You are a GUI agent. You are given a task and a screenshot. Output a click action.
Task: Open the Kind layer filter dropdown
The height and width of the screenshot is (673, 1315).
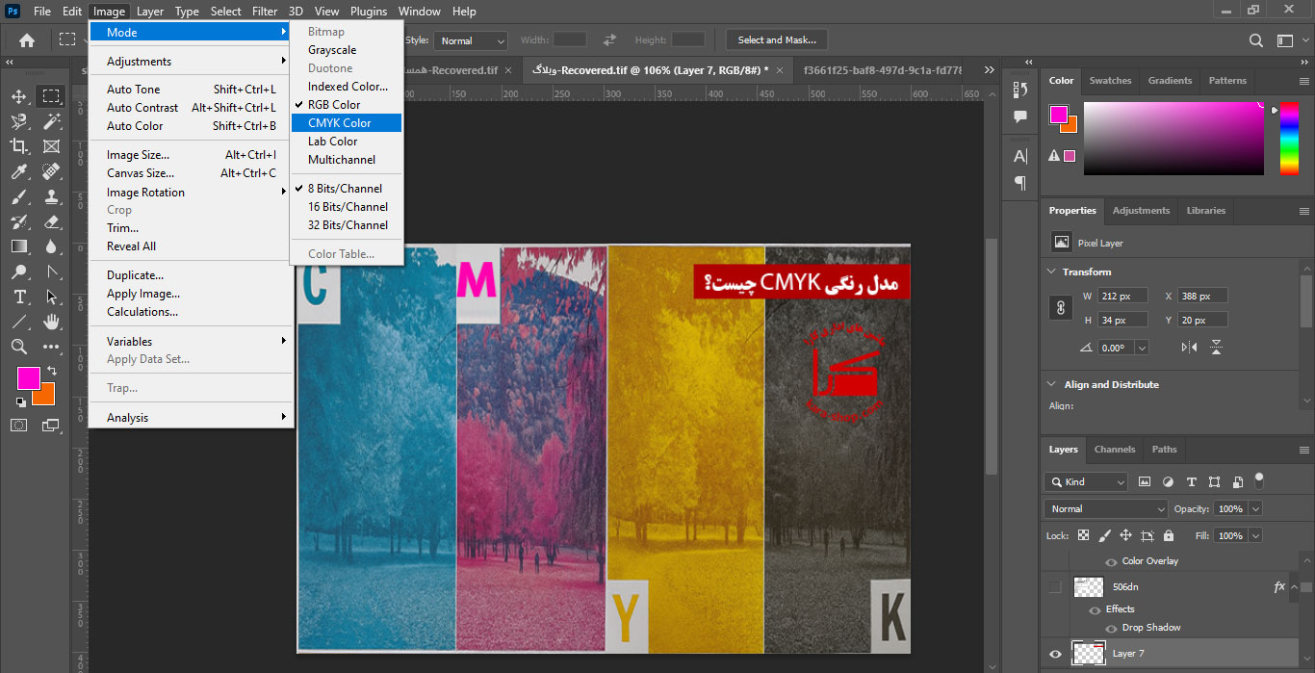[x=1085, y=481]
